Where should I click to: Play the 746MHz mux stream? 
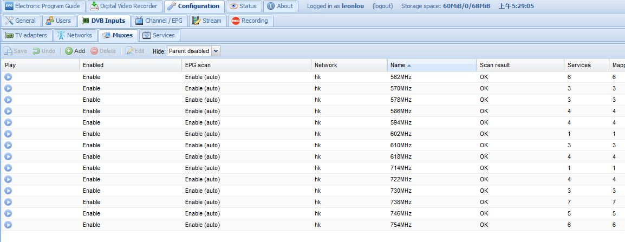[x=8, y=213]
